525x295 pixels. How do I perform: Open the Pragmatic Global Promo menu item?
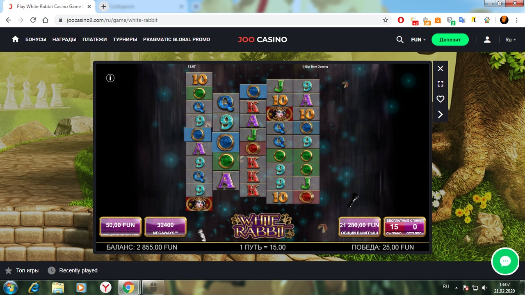coord(176,39)
